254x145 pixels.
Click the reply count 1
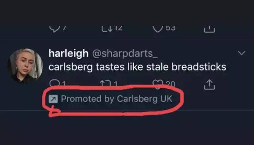pos(64,84)
